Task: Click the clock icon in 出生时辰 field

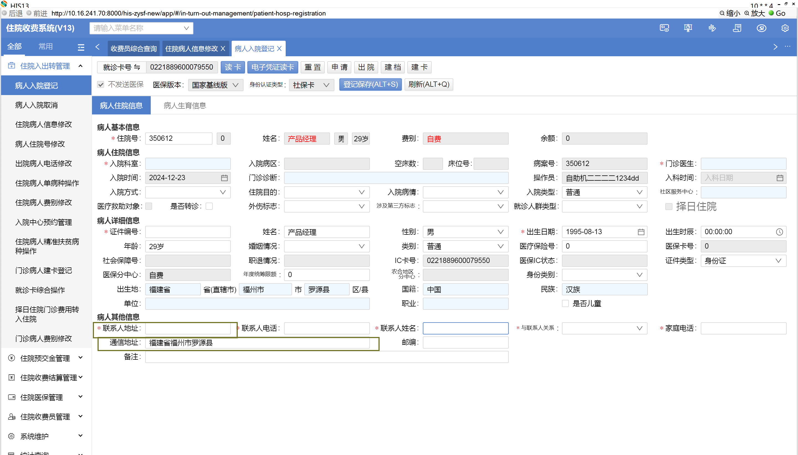Action: pyautogui.click(x=779, y=232)
